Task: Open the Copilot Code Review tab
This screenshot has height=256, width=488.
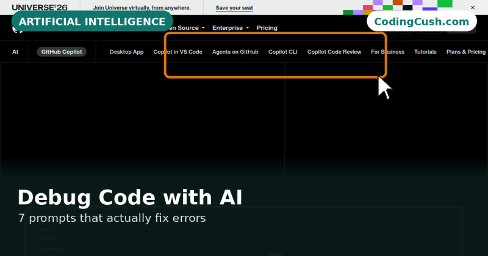Action: 334,52
